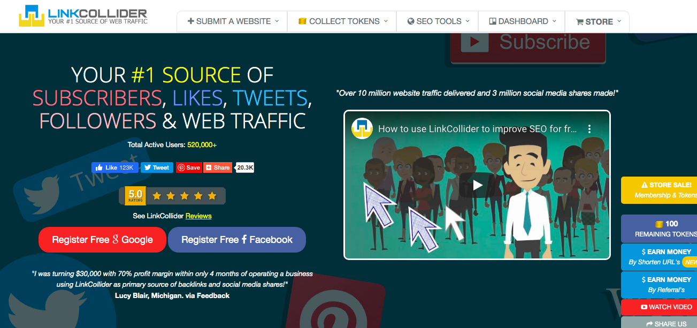Open the Collect Tokens menu
697x328 pixels.
(342, 21)
